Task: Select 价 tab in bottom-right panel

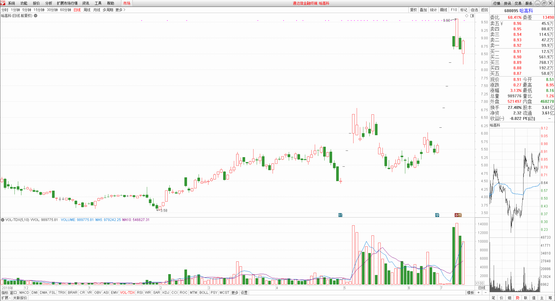Action: coord(501,298)
